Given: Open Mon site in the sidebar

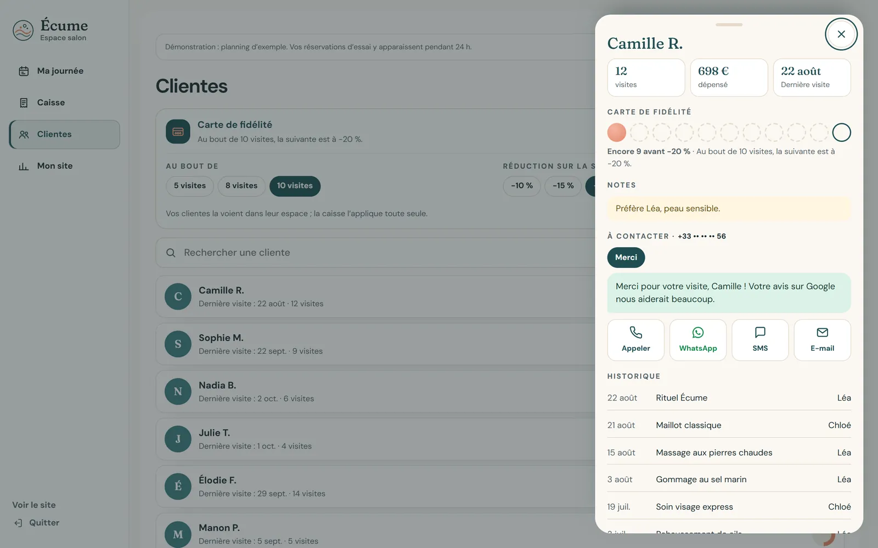Looking at the screenshot, I should click(65, 166).
